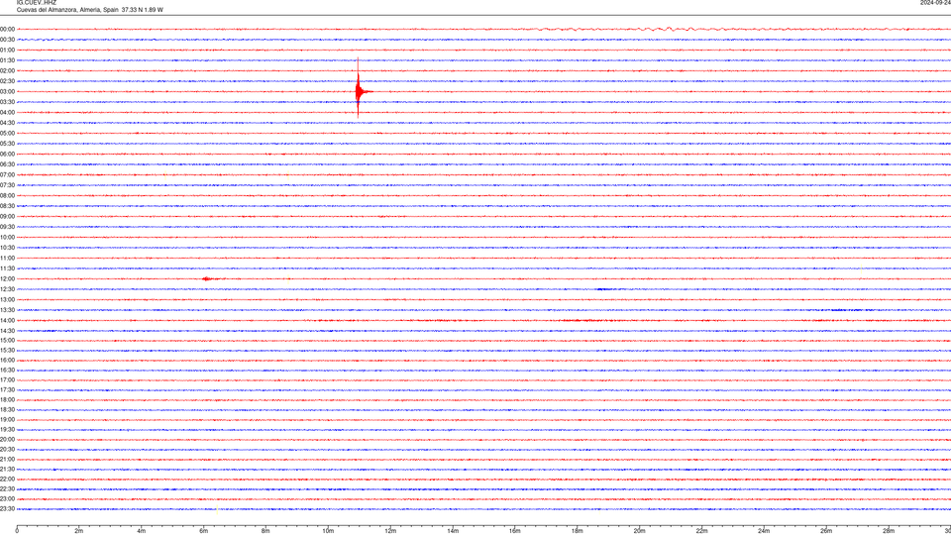Viewport: 951px width, 535px height.
Task: Click the 21:30 trace label
Action: (x=7, y=470)
